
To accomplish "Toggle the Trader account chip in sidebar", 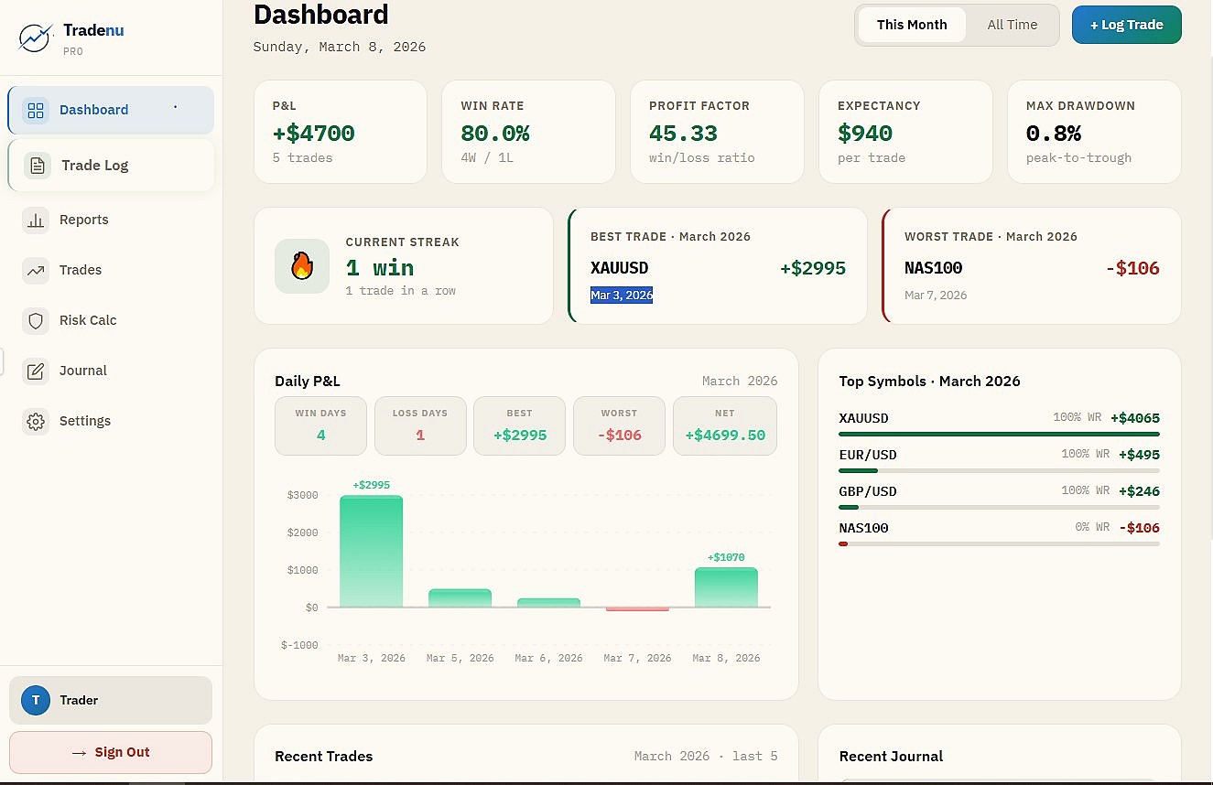I will coord(110,700).
